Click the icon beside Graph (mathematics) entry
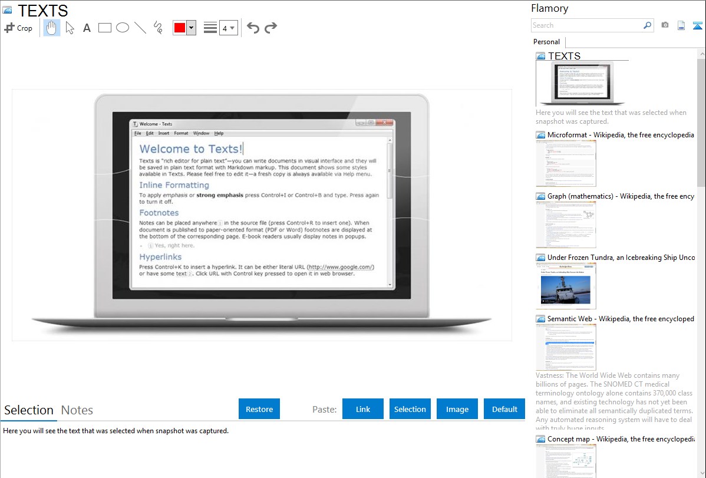Viewport: 706px width, 478px height. coord(541,196)
